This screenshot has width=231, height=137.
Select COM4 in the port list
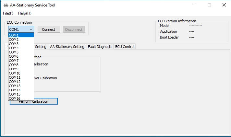pos(21,48)
